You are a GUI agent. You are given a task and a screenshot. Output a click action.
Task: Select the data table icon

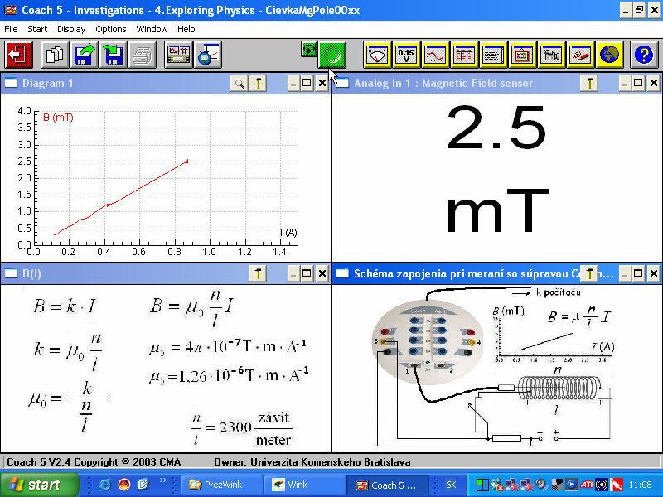(x=464, y=55)
